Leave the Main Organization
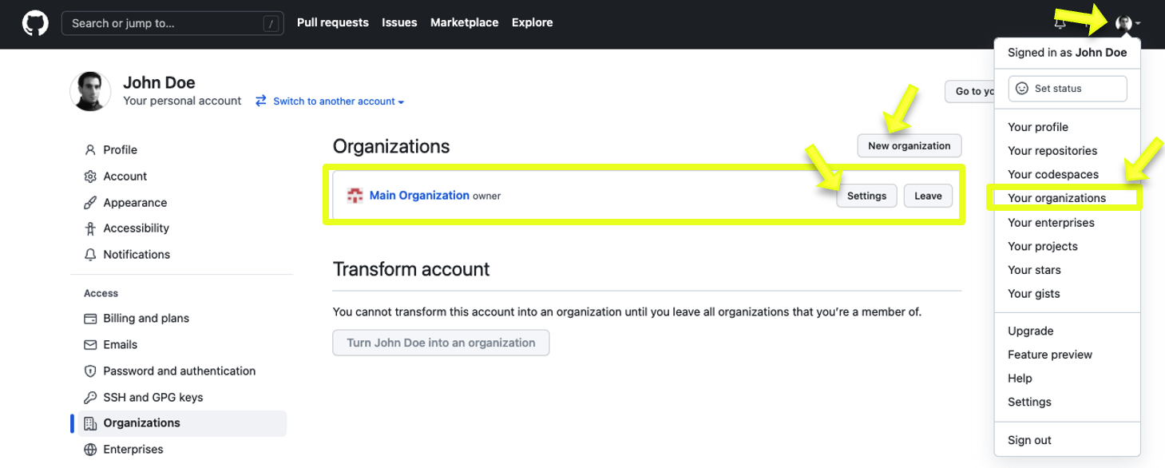The width and height of the screenshot is (1165, 468). coord(928,196)
